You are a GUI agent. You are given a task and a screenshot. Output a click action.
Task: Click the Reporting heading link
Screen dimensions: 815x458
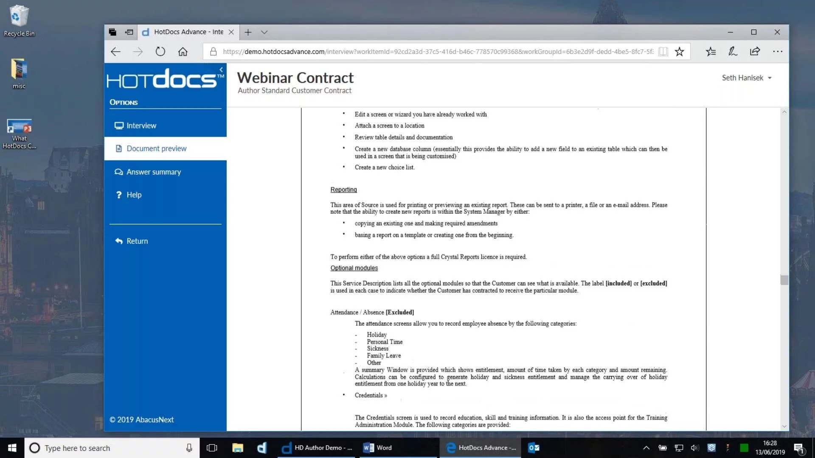click(344, 190)
